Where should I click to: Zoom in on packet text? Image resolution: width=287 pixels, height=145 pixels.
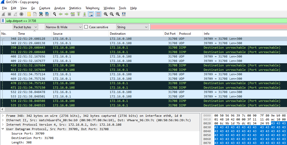(106, 14)
